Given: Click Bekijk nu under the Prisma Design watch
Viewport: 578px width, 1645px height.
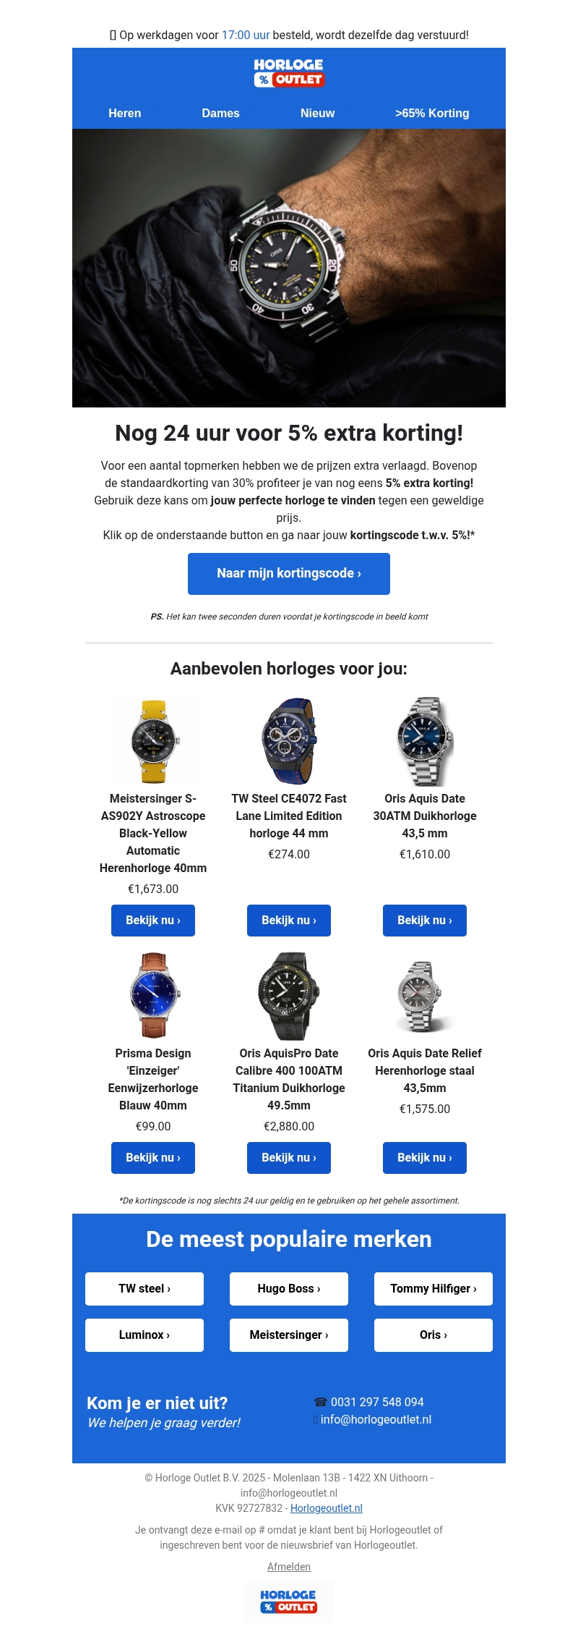Looking at the screenshot, I should 153,1158.
